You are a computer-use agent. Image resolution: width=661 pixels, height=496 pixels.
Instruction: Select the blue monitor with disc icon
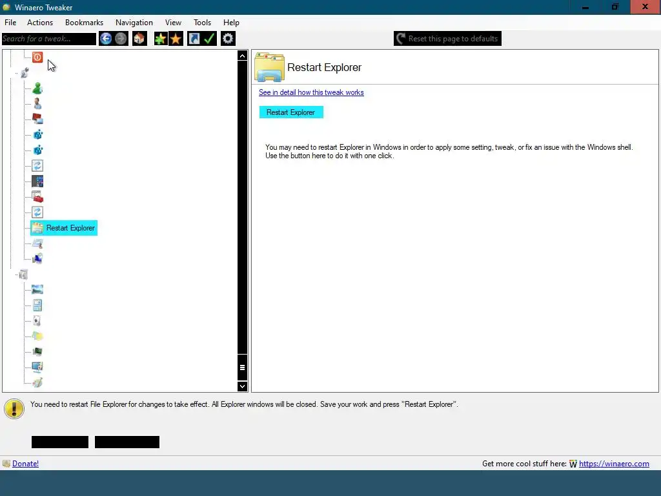(x=37, y=258)
